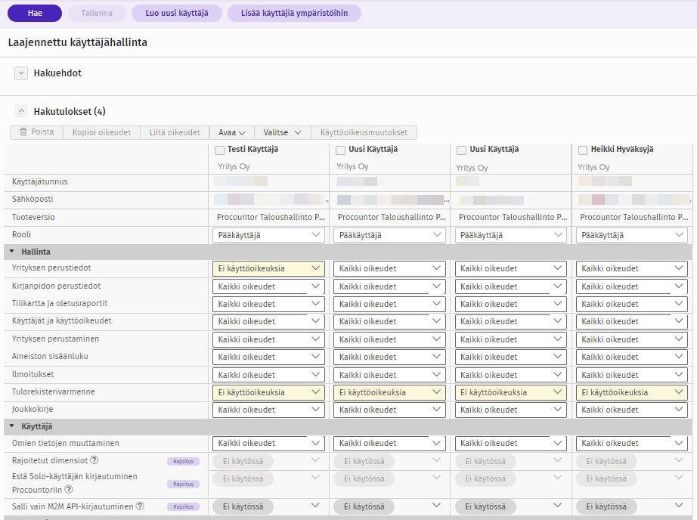Screen dimensions: 697x520
Task: Open Kirjanpidon perustiedot dropdown for Testi Käyttäjä
Action: (269, 286)
